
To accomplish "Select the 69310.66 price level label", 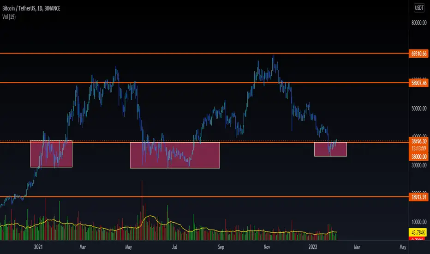I will coord(419,54).
